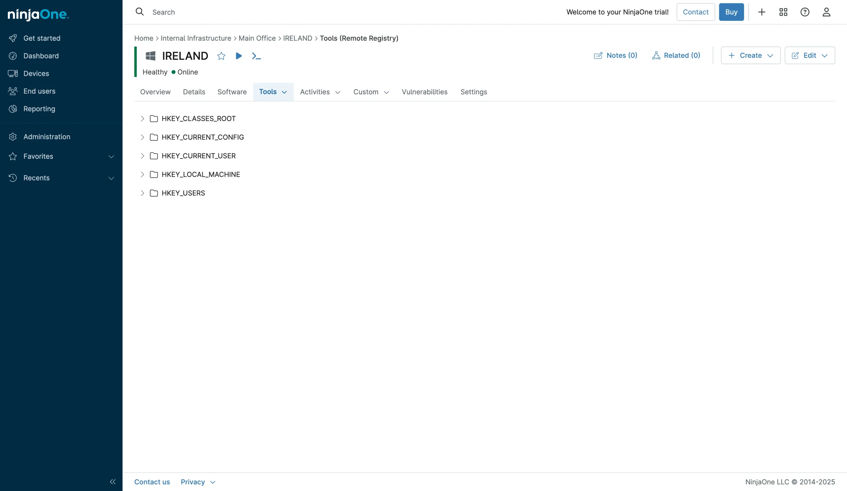The width and height of the screenshot is (847, 491).
Task: Go to Main Office in breadcrumb
Action: [x=257, y=38]
